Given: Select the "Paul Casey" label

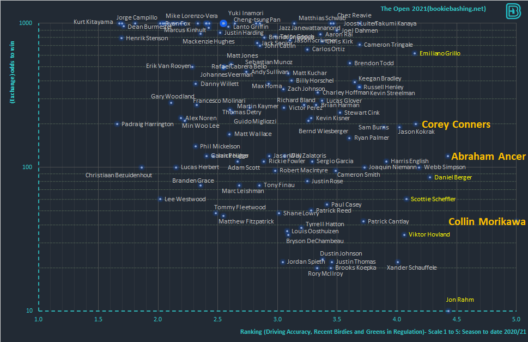Looking at the screenshot, I should [346, 204].
